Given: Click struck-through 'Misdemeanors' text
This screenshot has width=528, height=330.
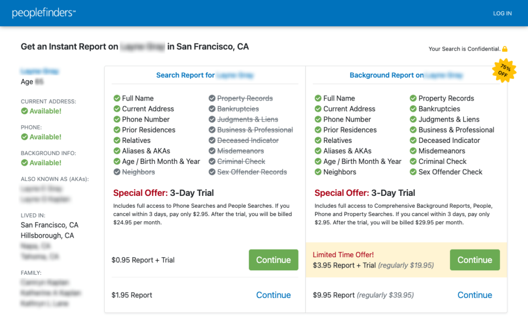Looking at the screenshot, I should [x=240, y=151].
